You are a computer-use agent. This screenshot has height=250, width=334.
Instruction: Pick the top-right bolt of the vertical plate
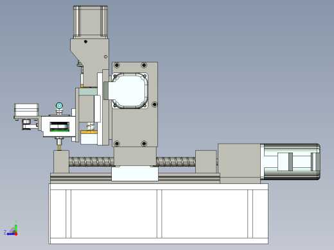click(144, 65)
